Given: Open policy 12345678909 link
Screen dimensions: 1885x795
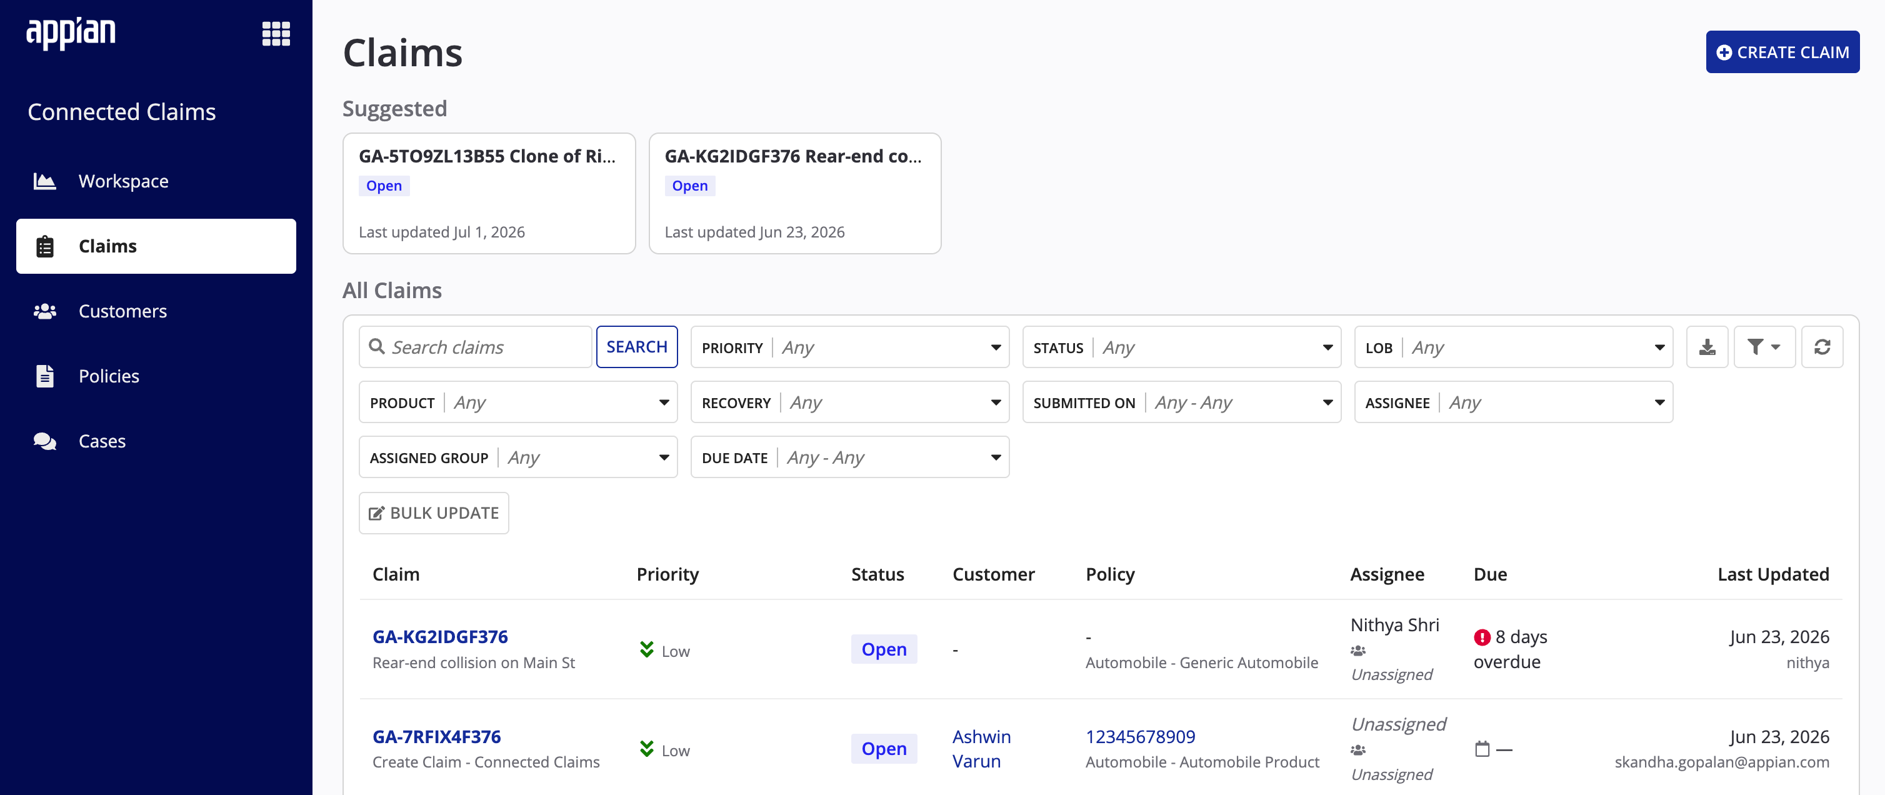Looking at the screenshot, I should (x=1140, y=736).
